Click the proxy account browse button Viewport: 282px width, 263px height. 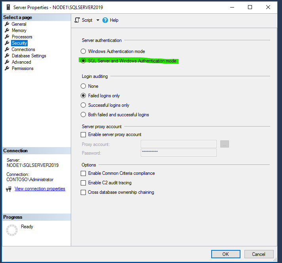pyautogui.click(x=225, y=144)
